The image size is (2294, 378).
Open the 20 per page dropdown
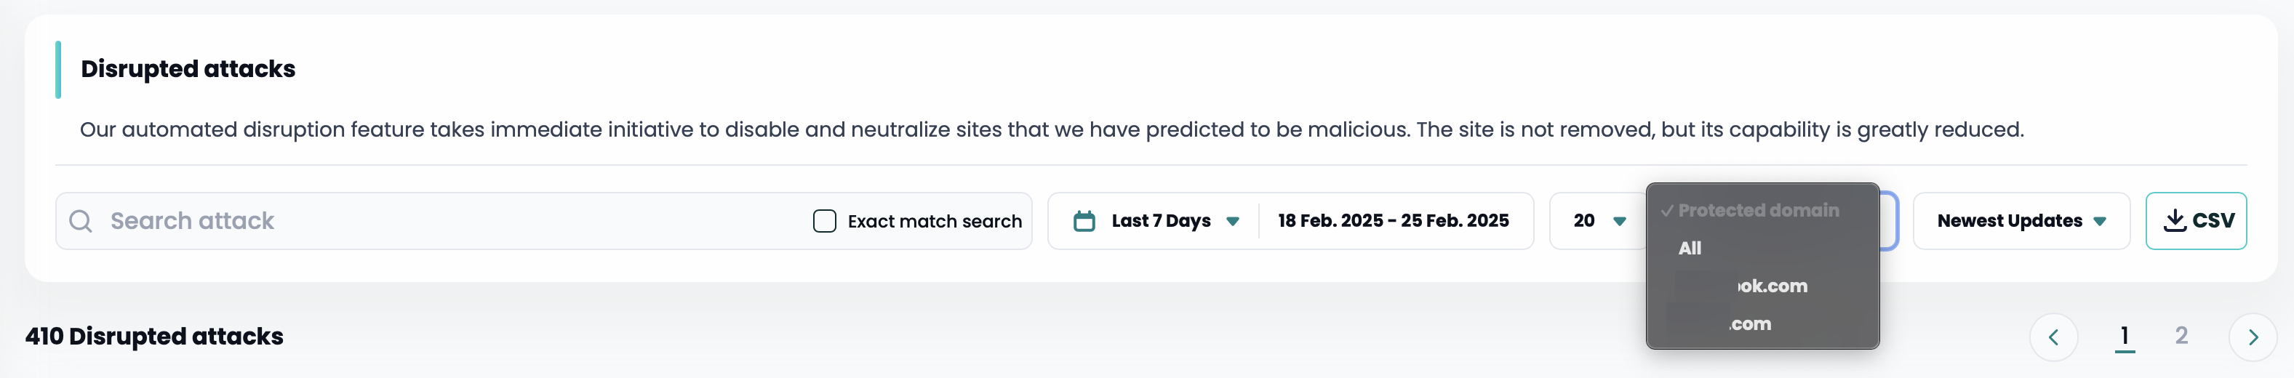(x=1599, y=220)
